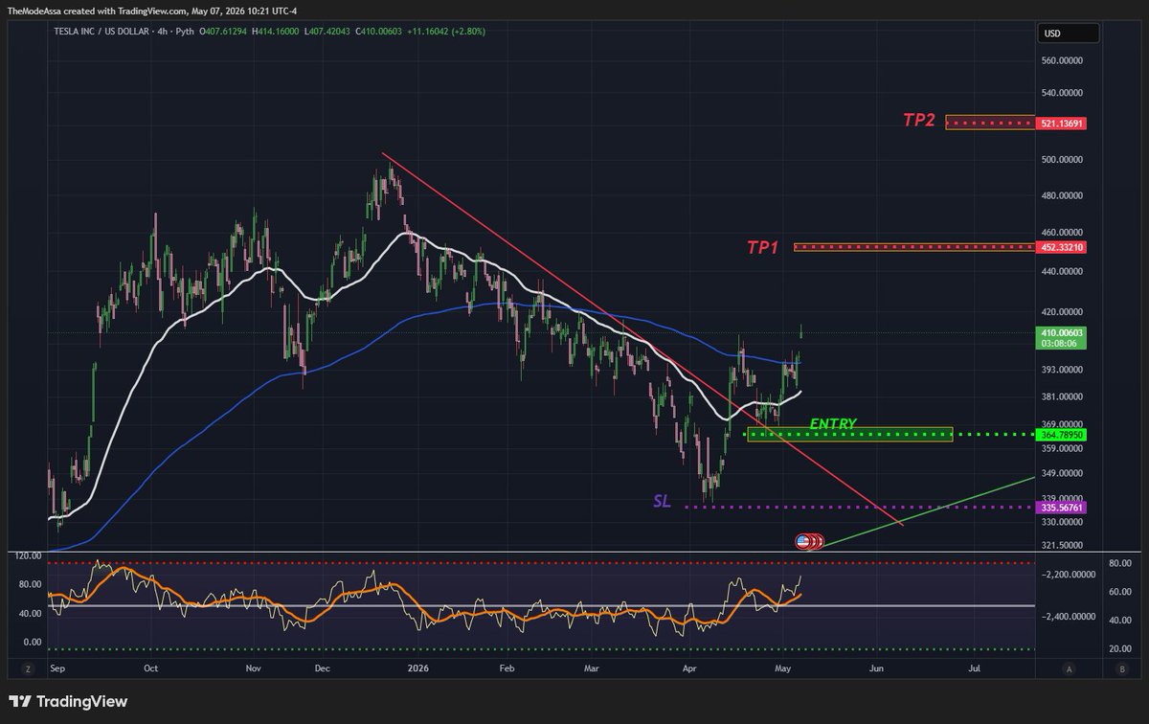Click the 321.50000 price axis value
This screenshot has height=724, width=1149.
pos(1063,544)
